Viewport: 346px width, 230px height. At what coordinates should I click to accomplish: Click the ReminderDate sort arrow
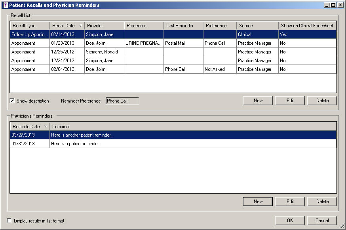[46, 127]
